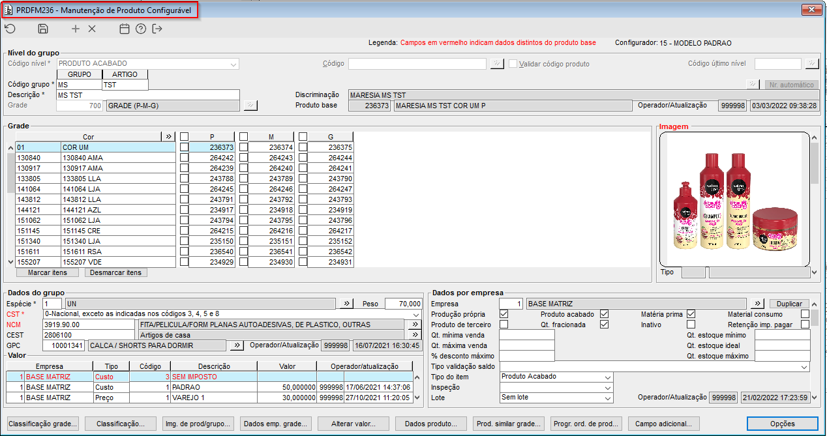
Task: Select the ARTIGO column header tab
Action: point(125,74)
